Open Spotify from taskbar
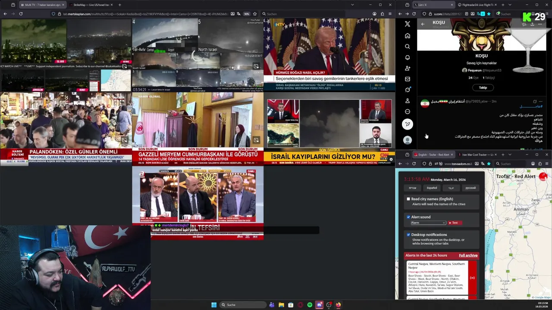 310,305
